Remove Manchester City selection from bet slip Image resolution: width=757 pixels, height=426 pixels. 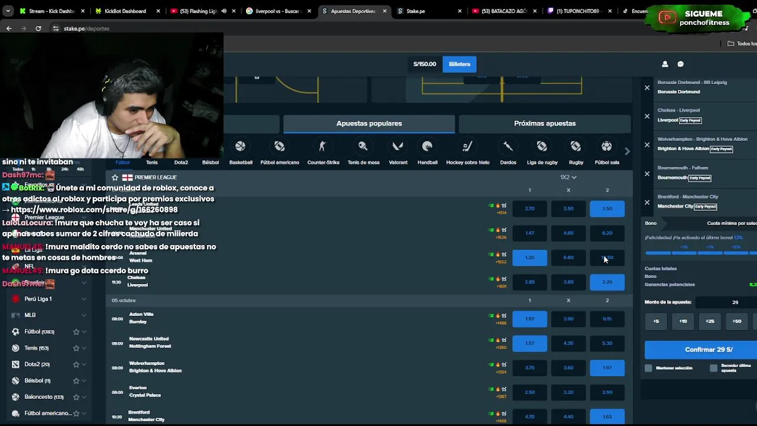tap(647, 202)
